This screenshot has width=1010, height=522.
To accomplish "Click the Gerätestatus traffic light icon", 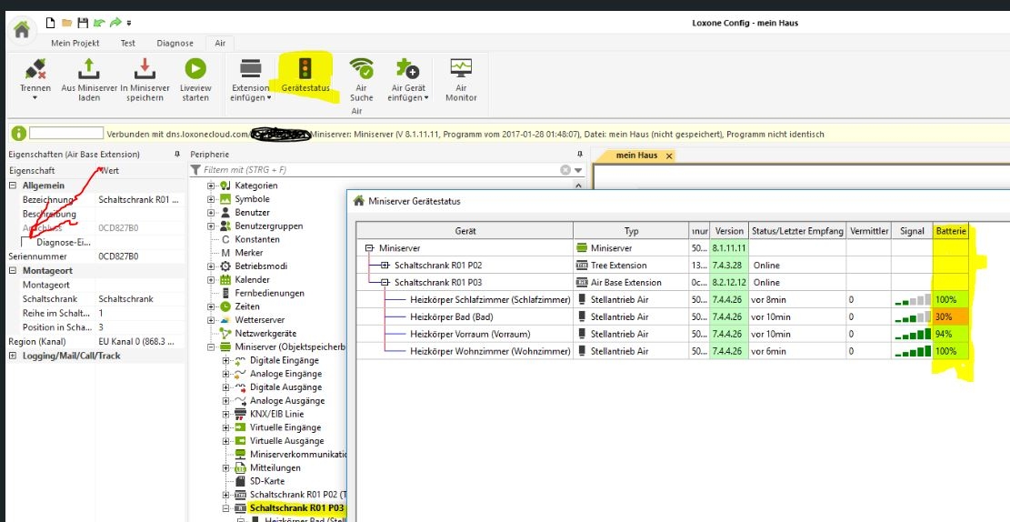I will [x=305, y=68].
